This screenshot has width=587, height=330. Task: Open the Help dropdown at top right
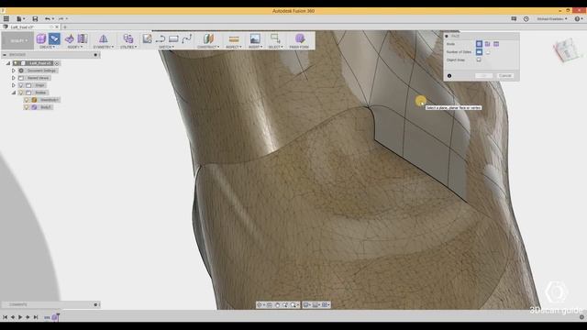(x=579, y=18)
